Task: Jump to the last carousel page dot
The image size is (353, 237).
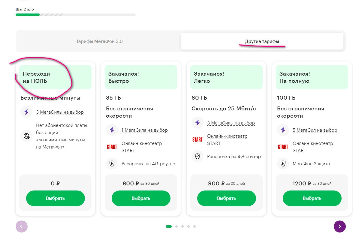Action: point(195,226)
